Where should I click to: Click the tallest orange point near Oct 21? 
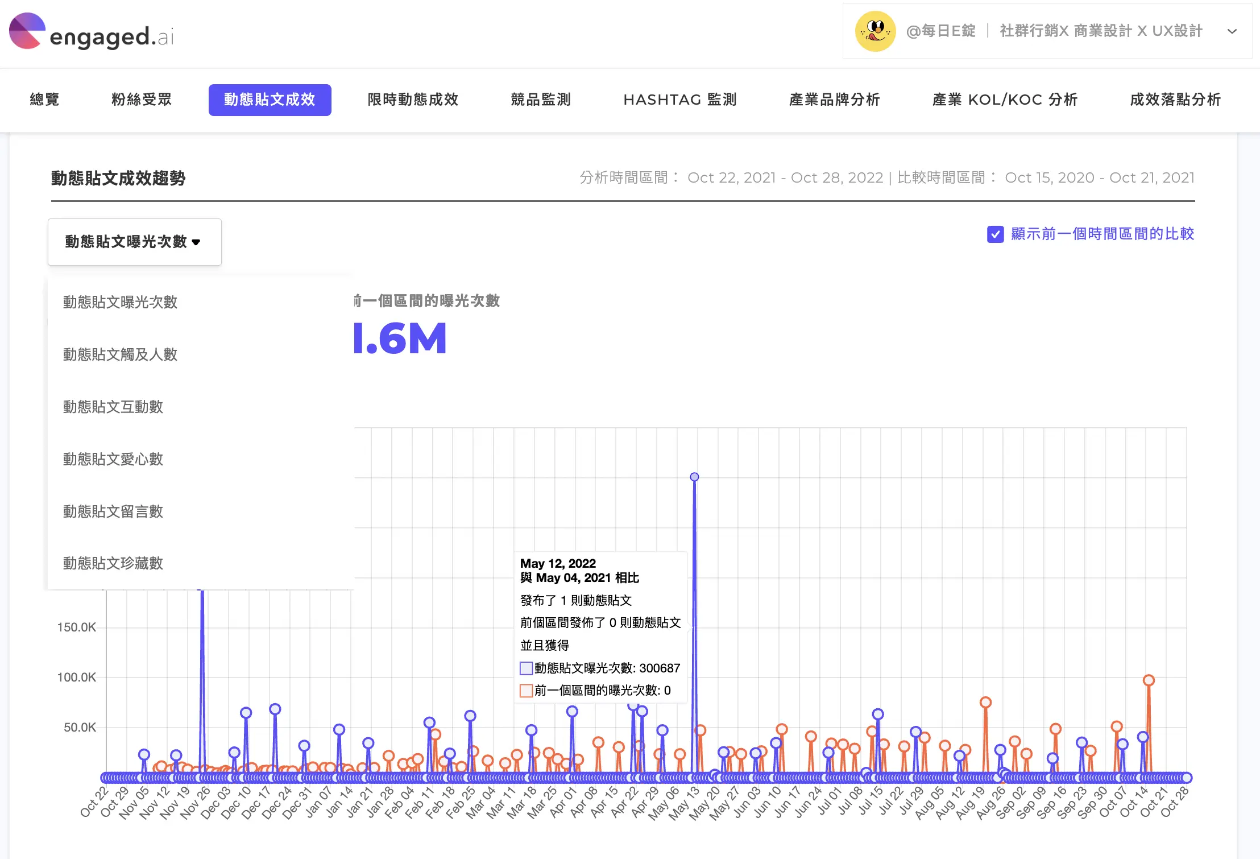1149,680
